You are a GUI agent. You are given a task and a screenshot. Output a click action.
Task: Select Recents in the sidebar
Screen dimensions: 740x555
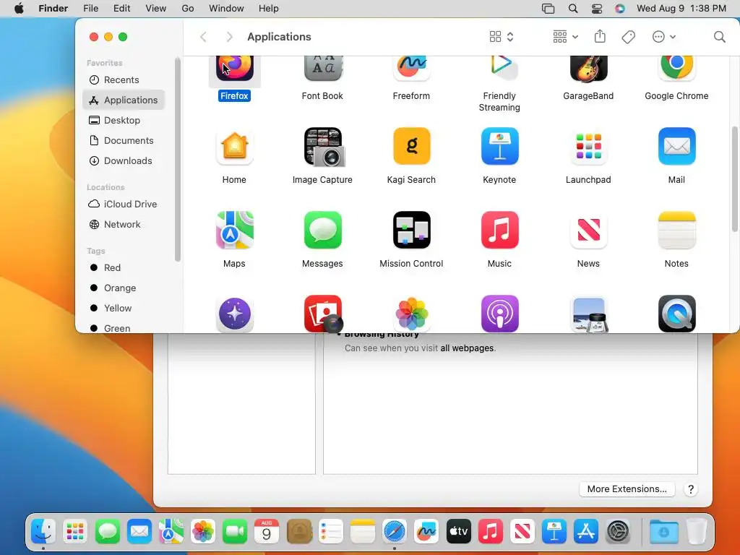(124, 79)
